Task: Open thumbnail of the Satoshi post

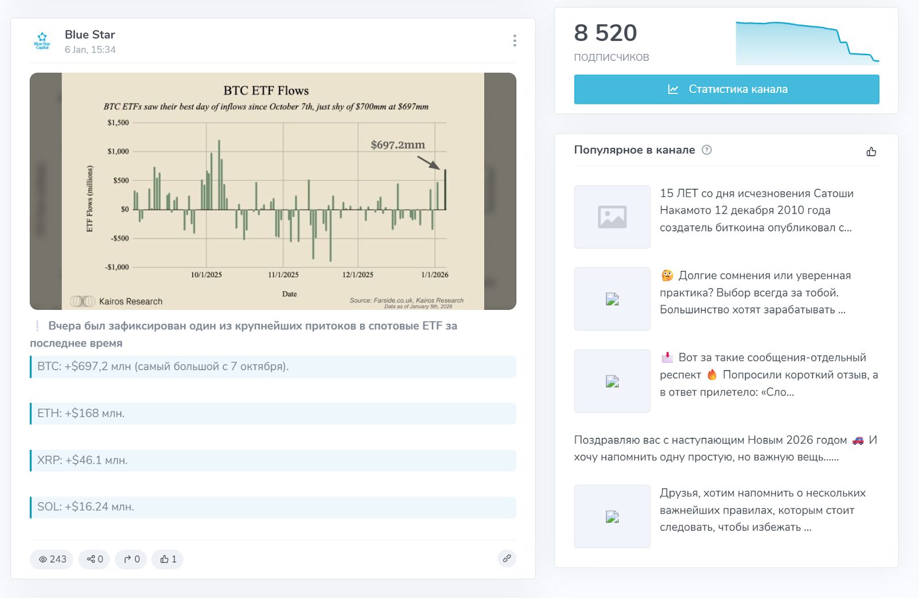Action: point(612,217)
